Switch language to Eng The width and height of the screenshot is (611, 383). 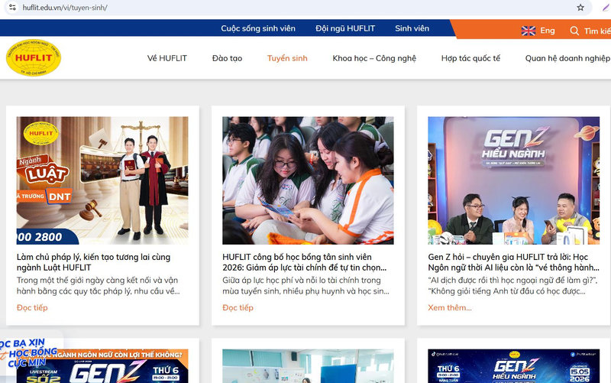pyautogui.click(x=547, y=31)
